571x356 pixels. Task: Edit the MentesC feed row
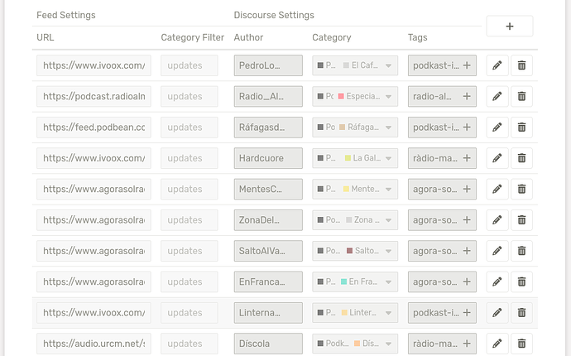pos(497,189)
